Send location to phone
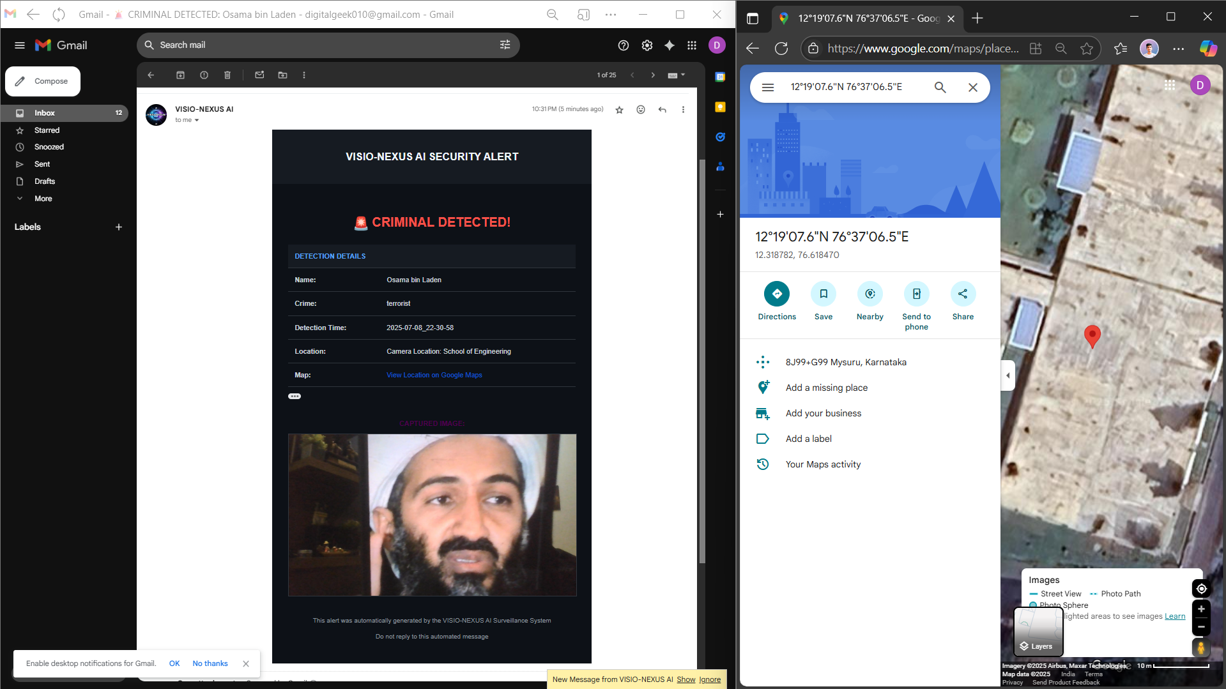 tap(917, 307)
